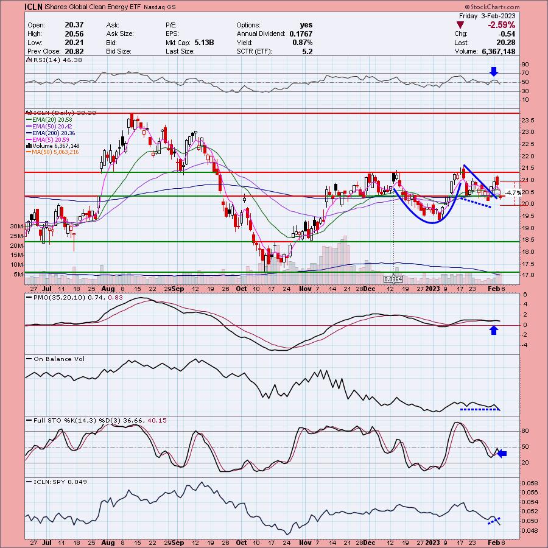Image resolution: width=548 pixels, height=548 pixels.
Task: Click the ICLN ticker symbol in header
Action: 33,7
